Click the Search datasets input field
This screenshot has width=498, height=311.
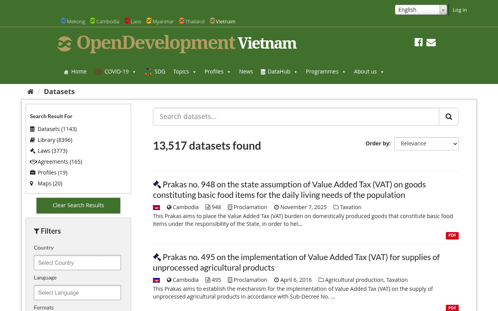296,117
